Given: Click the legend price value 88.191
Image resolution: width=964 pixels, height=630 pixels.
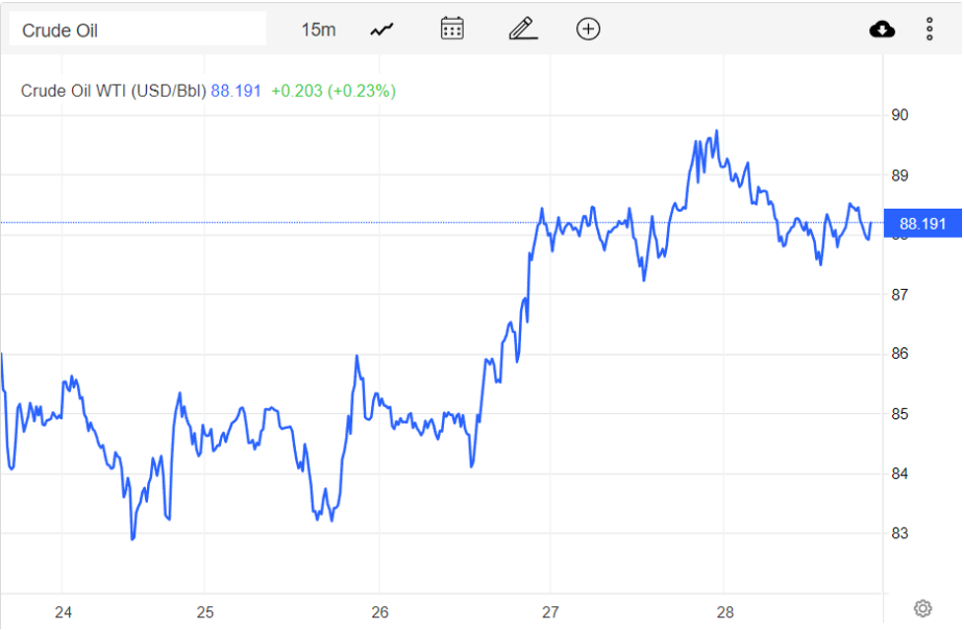Looking at the screenshot, I should 236,91.
